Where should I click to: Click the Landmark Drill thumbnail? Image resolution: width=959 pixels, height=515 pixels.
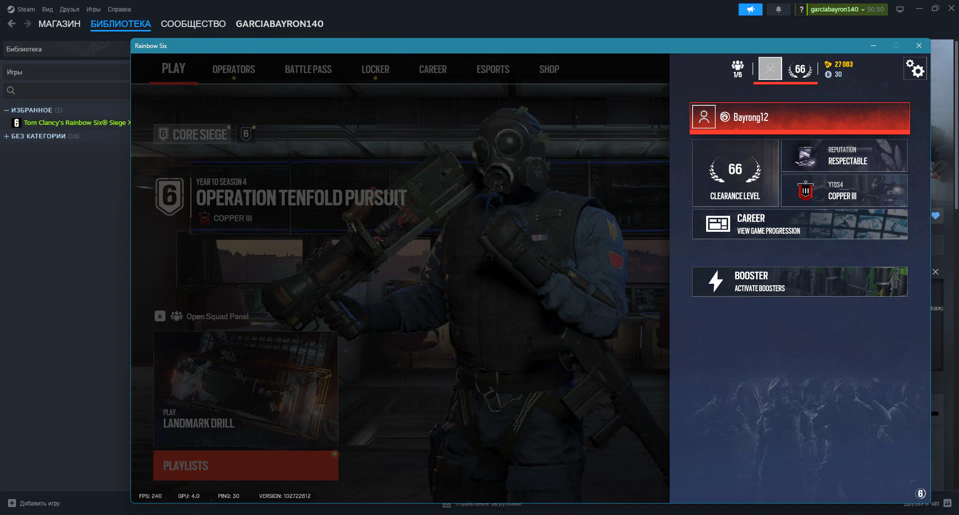245,389
